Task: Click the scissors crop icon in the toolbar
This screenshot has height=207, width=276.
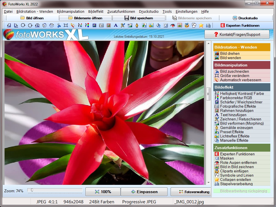Action: click(x=59, y=26)
